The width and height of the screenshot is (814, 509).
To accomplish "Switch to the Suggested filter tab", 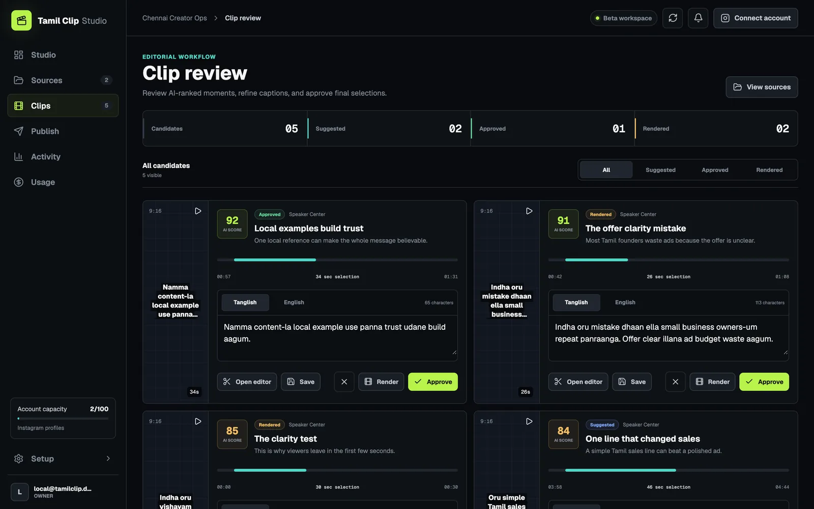I will pos(660,170).
